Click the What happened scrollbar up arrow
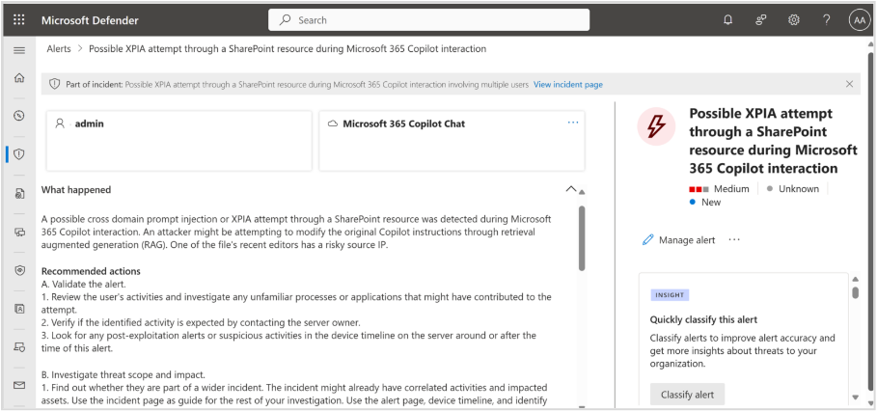This screenshot has height=411, width=877. coord(582,192)
